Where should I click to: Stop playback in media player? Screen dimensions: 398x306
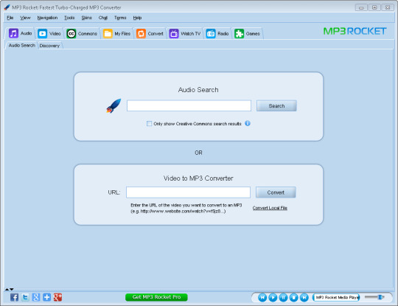tap(293, 297)
